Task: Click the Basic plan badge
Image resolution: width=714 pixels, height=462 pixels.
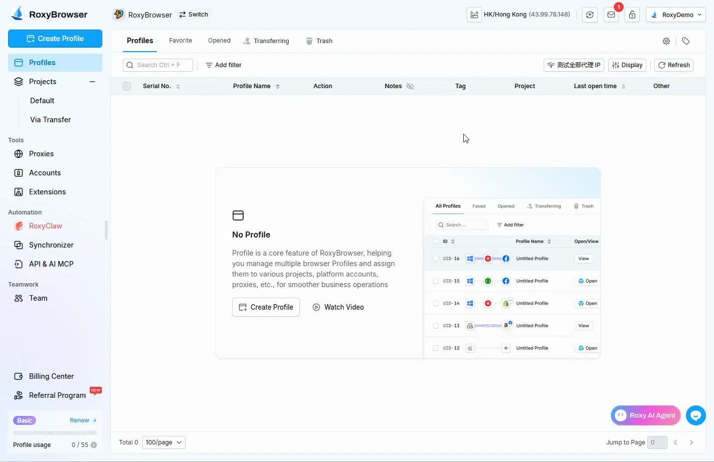Action: tap(25, 420)
